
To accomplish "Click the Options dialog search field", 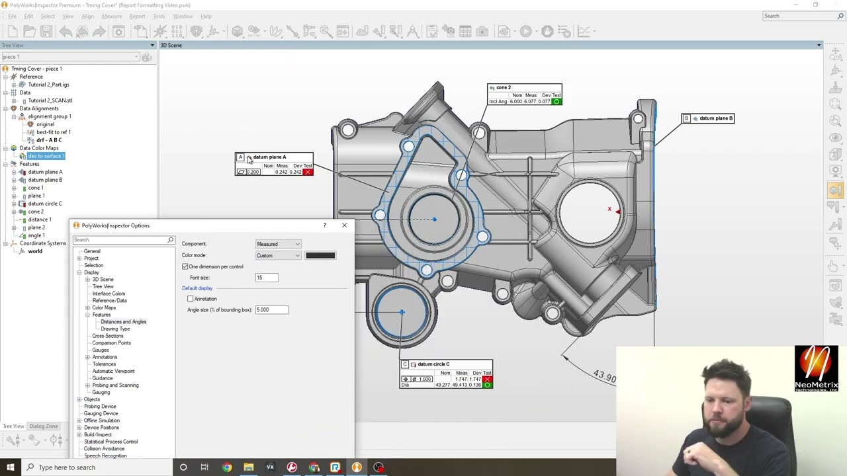I will click(124, 240).
